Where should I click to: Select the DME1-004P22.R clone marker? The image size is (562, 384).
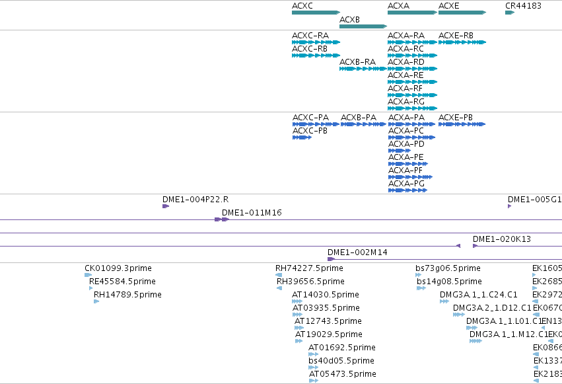[166, 206]
